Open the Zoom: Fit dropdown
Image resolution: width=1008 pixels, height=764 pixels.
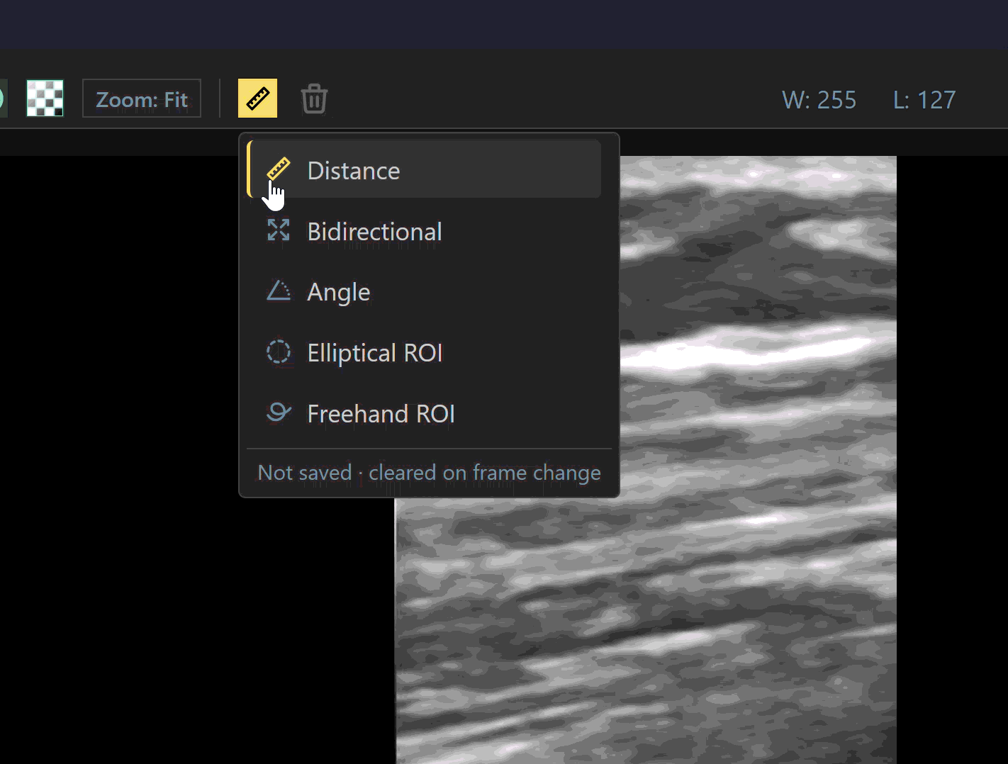(x=142, y=99)
